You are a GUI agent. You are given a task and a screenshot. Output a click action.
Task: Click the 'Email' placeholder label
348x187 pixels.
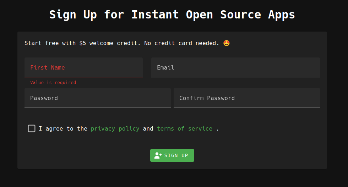tap(165, 67)
